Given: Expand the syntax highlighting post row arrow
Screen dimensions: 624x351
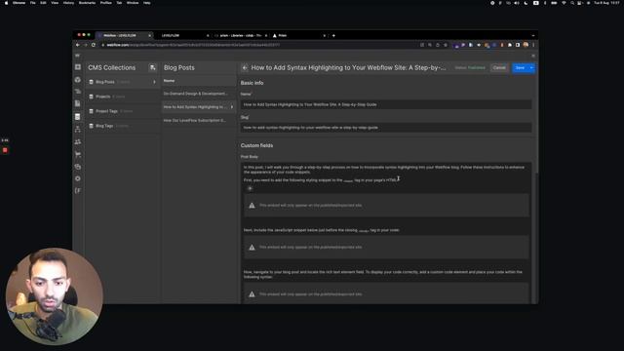Looking at the screenshot, I should tap(232, 106).
